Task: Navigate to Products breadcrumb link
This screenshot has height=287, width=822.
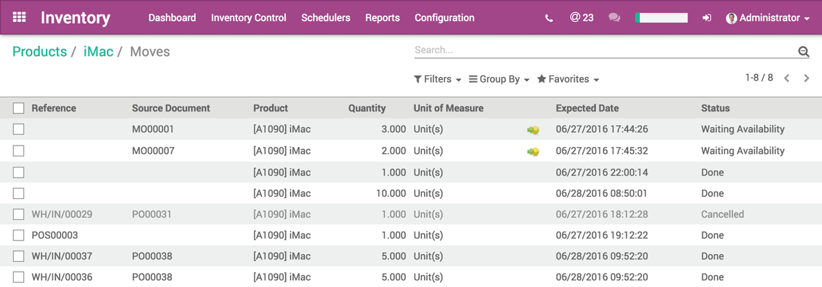Action: pos(40,52)
